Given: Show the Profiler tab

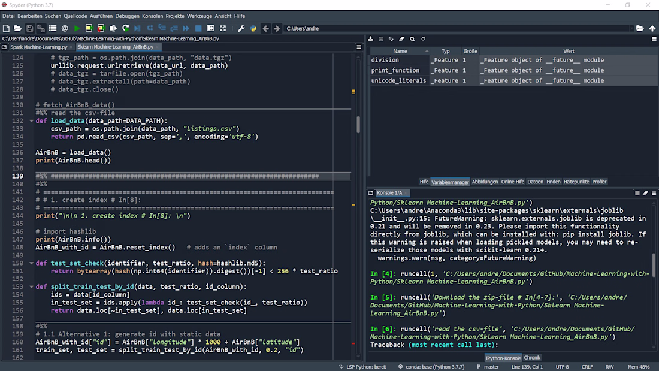Looking at the screenshot, I should tap(599, 182).
